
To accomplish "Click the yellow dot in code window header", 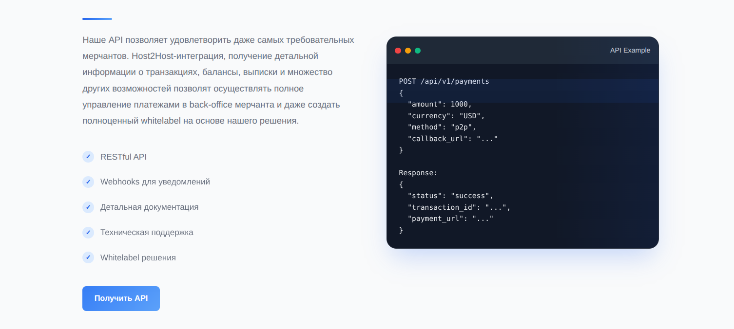I will tap(408, 51).
